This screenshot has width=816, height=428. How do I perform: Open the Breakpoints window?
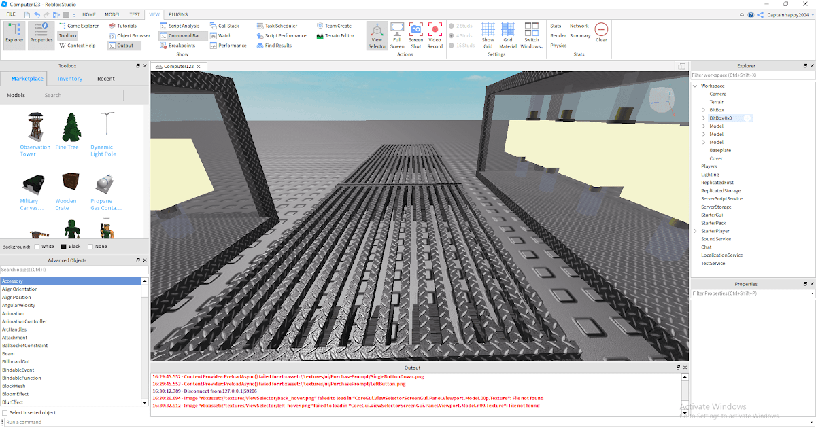tap(177, 46)
